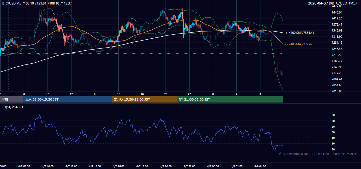
Task: Click hour tick 22 under price chart
Action: coord(190,94)
